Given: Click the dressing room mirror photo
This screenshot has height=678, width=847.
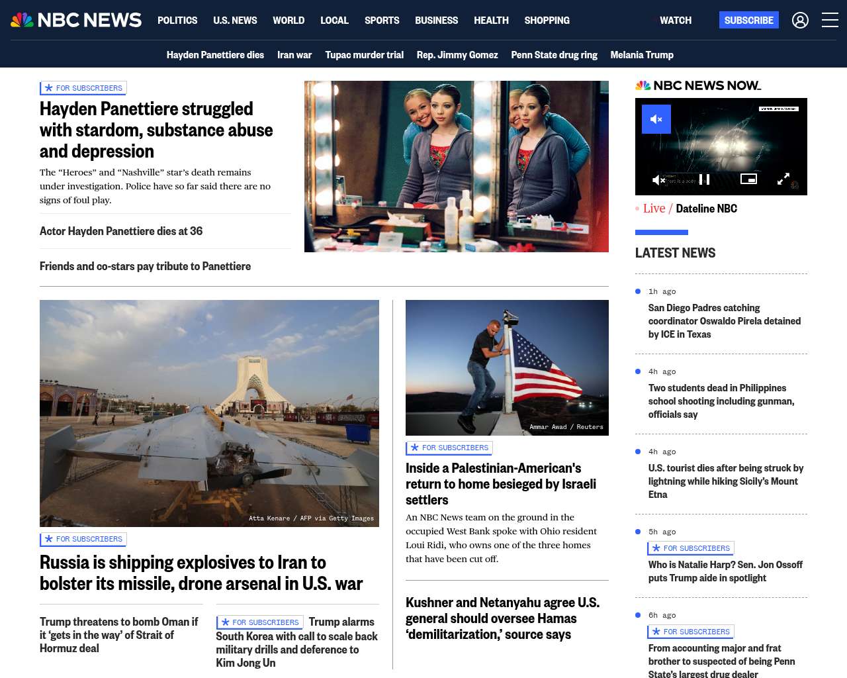Looking at the screenshot, I should coord(457,166).
